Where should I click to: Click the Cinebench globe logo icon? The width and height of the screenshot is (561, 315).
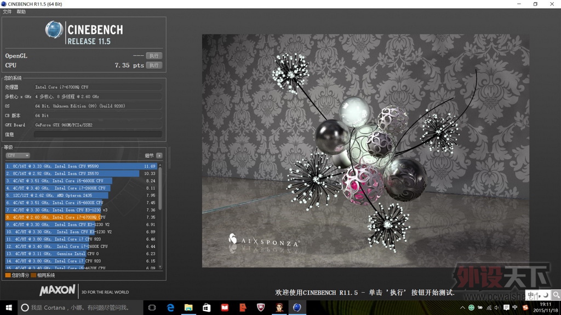coord(54,30)
